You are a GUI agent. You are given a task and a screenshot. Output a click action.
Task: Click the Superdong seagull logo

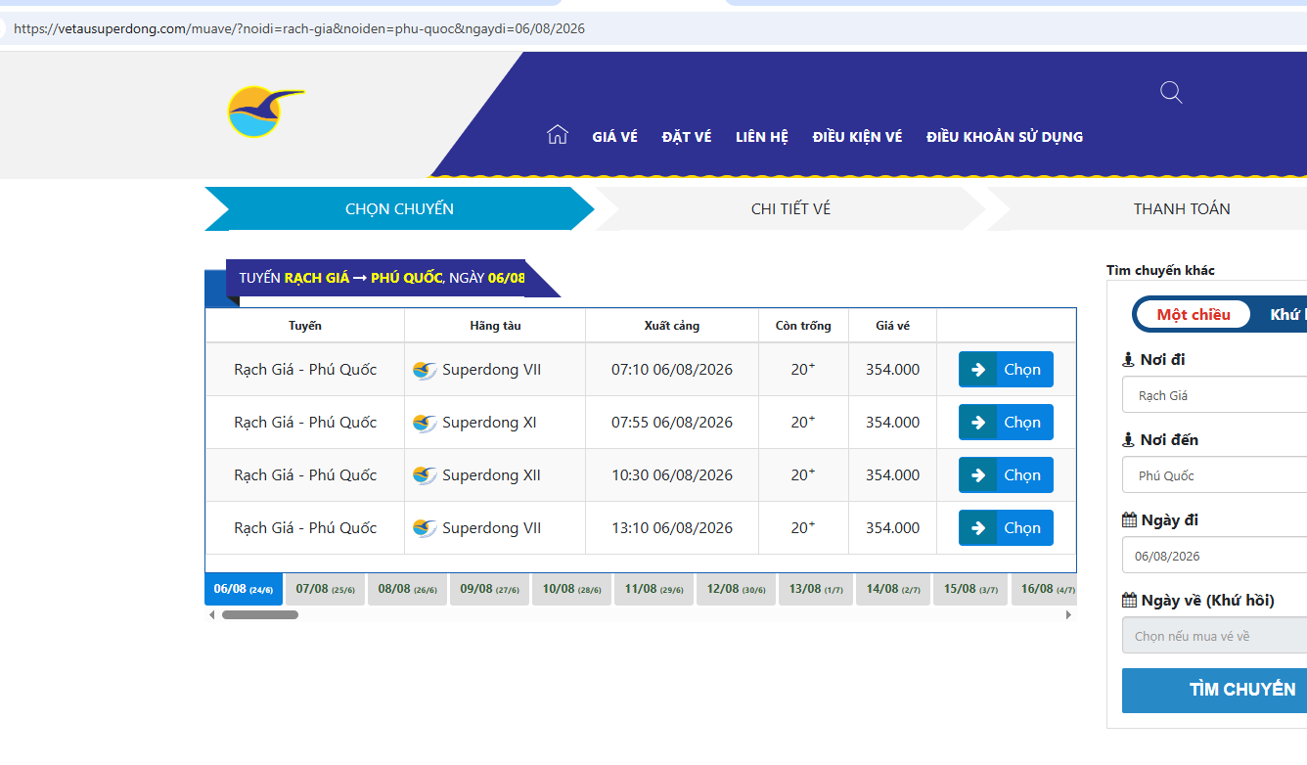[265, 112]
